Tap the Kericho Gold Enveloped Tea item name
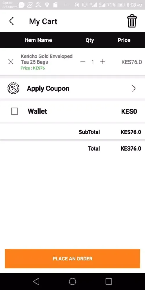Screen dimensions: 145x290 (x=46, y=59)
